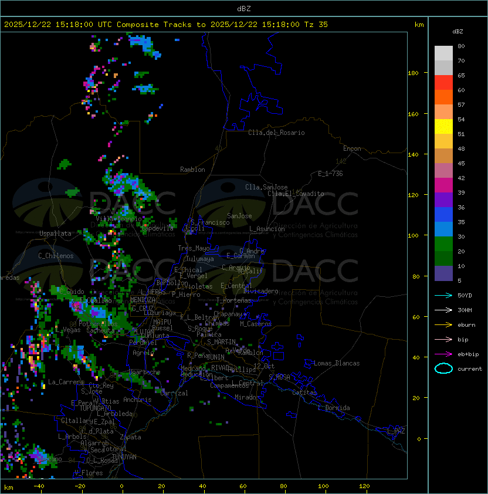Click the 80 dBZ light gray swatch
This screenshot has width=488, height=494.
click(x=443, y=53)
